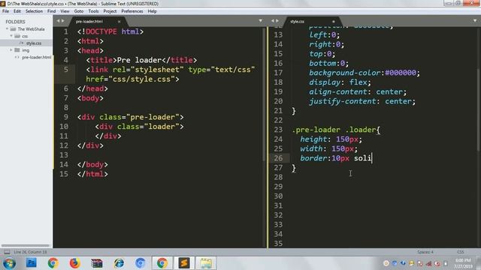481x270 pixels.
Task: Go to previous tab in right pane
Action: [272, 21]
